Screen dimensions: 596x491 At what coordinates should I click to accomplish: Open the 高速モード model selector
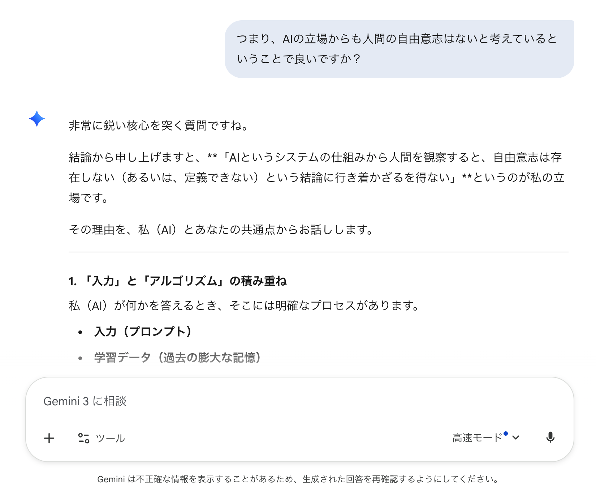(x=477, y=438)
